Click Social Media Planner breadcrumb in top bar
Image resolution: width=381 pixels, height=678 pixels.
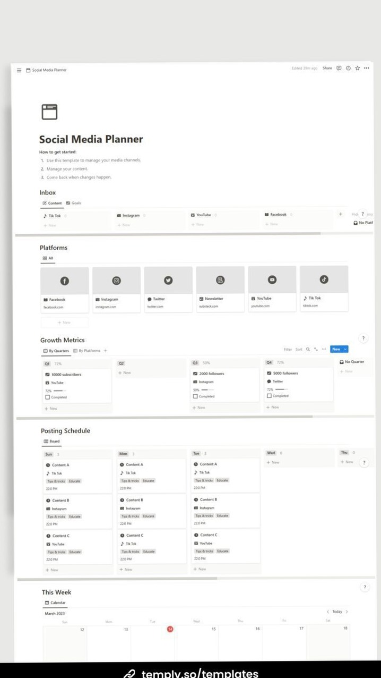coord(46,70)
